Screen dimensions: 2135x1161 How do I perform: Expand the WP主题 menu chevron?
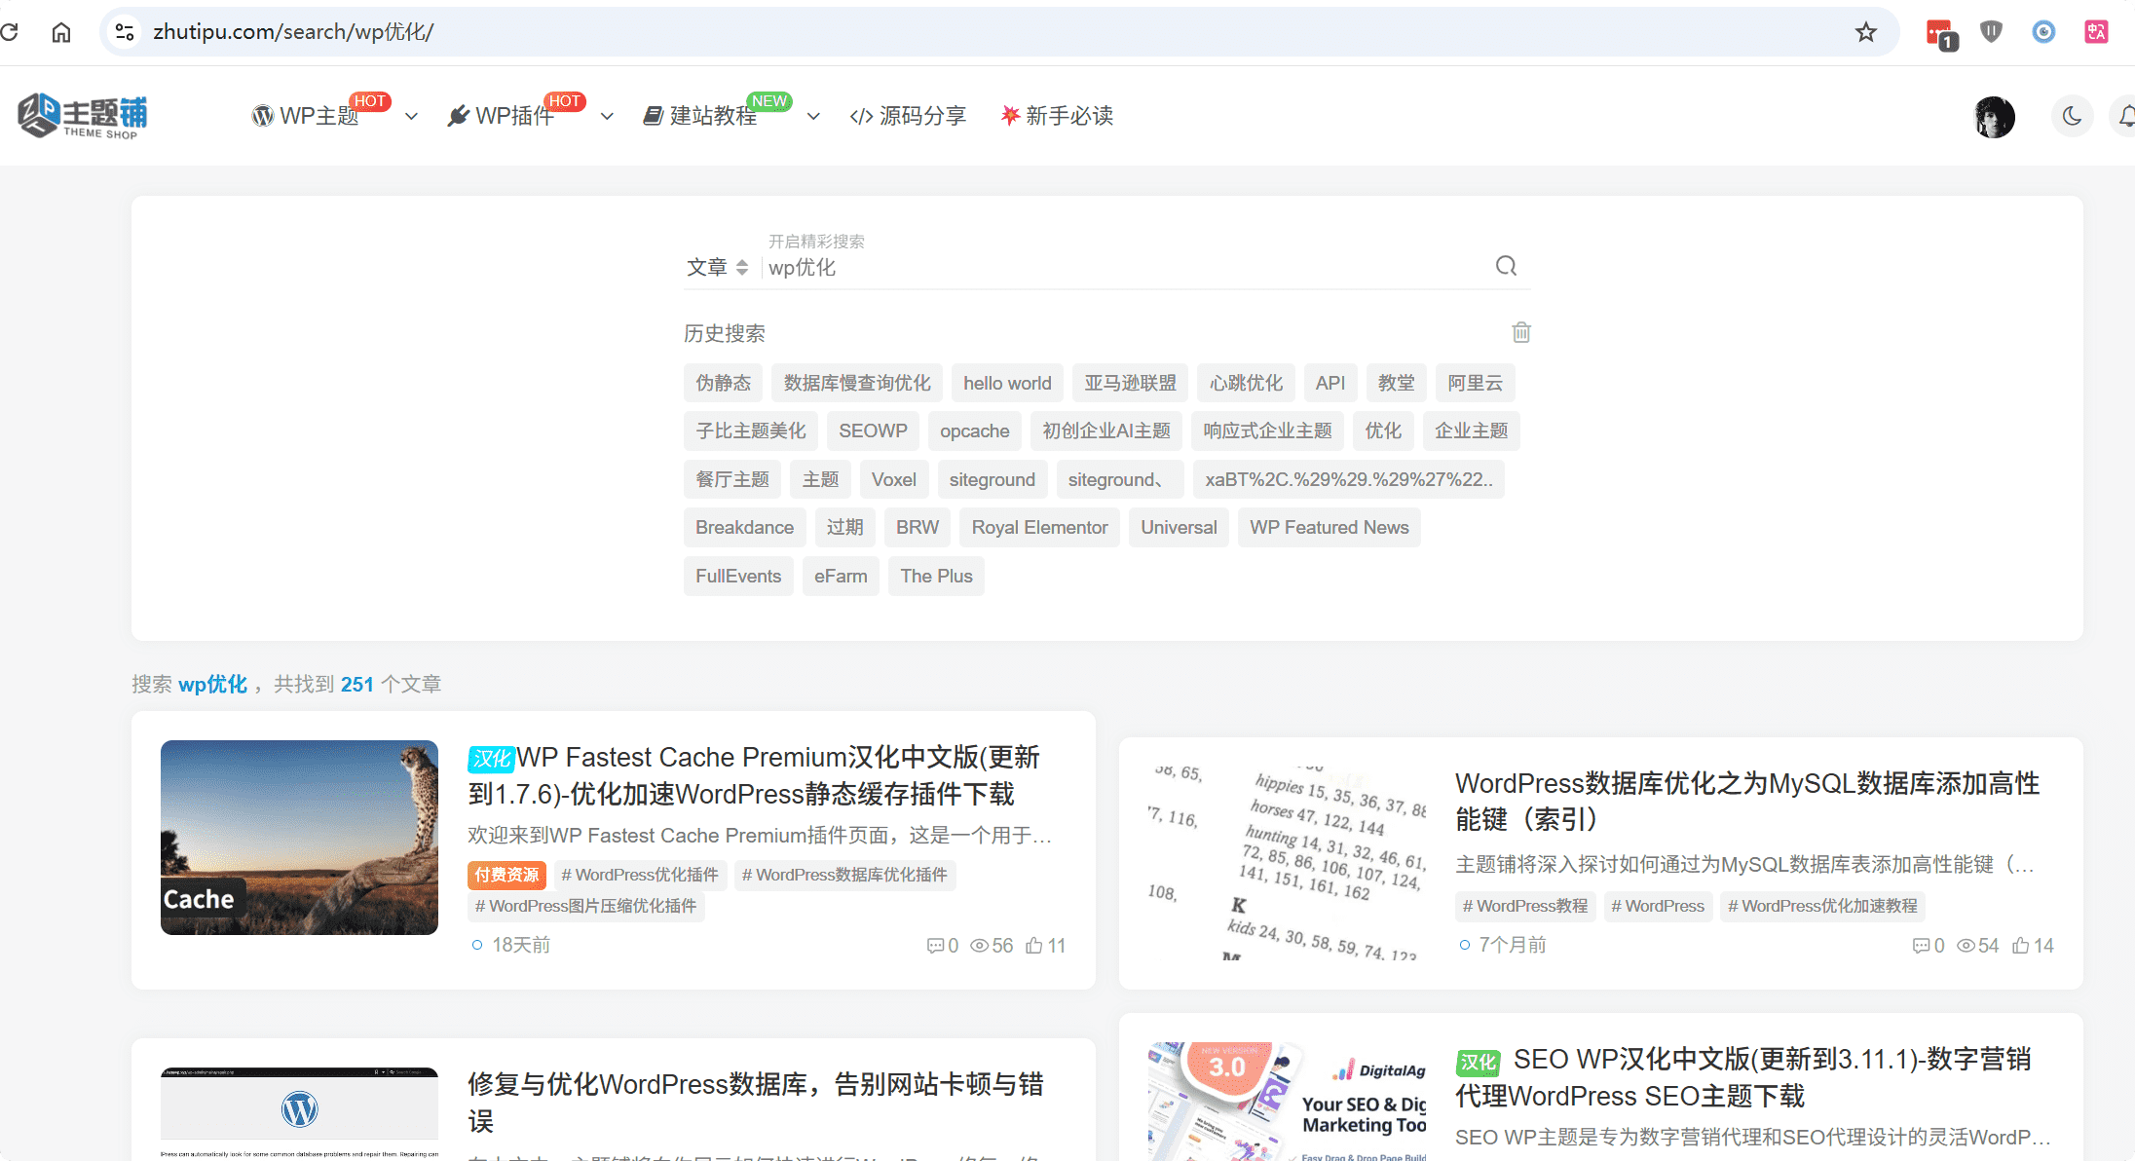coord(411,117)
